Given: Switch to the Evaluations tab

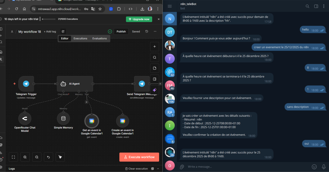Looking at the screenshot, I should pos(99,39).
